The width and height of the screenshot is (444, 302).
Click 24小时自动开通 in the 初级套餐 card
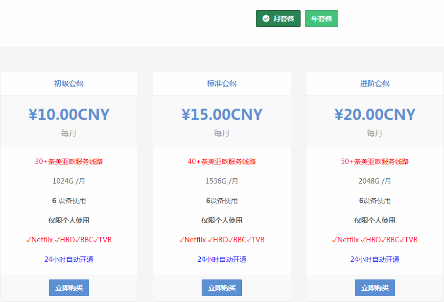(69, 259)
